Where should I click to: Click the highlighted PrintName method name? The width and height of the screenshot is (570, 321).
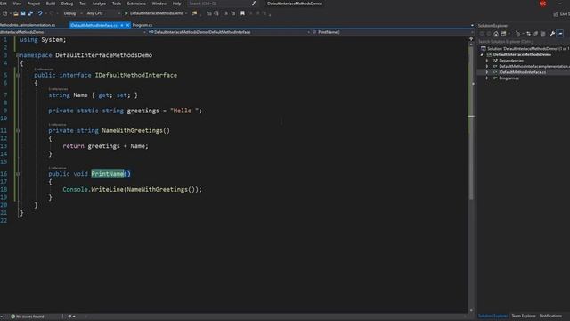tap(108, 174)
